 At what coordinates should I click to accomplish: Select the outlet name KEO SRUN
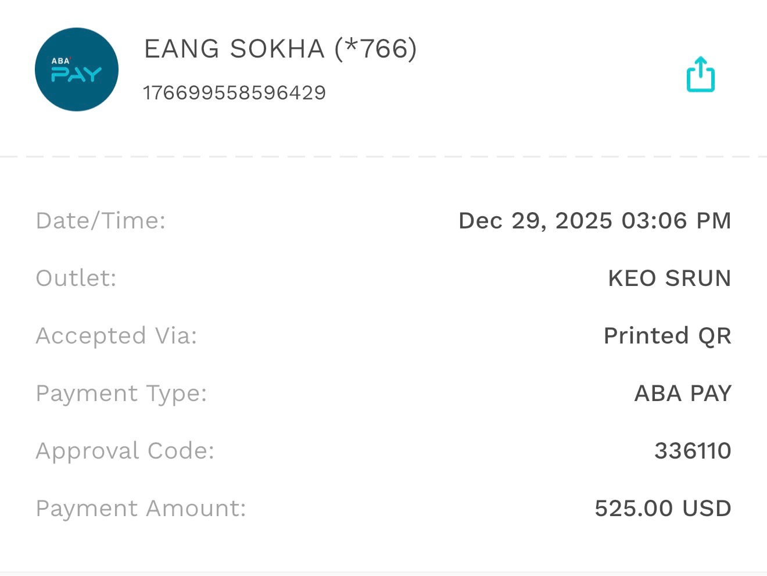tap(669, 278)
